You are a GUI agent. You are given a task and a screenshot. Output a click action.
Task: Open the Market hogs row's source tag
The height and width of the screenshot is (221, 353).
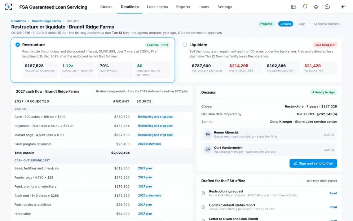[x=155, y=135]
